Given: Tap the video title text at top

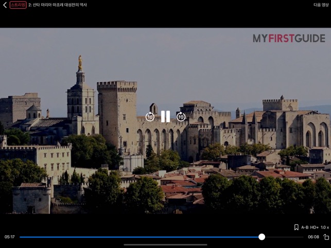Looking at the screenshot, I should [x=58, y=5].
